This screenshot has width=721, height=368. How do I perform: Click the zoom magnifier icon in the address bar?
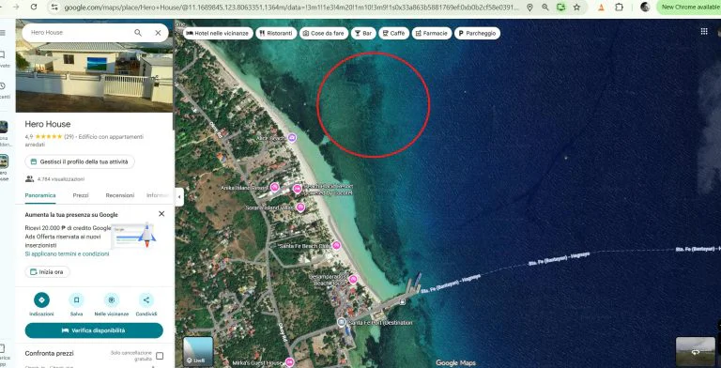tap(545, 8)
